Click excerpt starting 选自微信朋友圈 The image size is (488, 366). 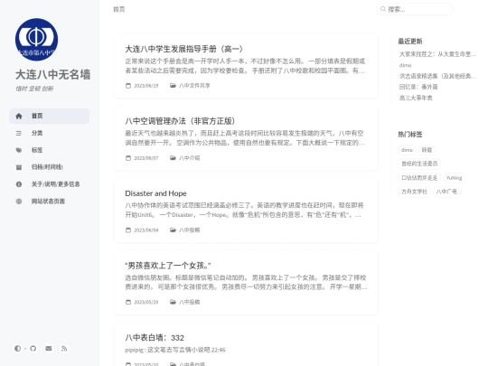coord(246,282)
